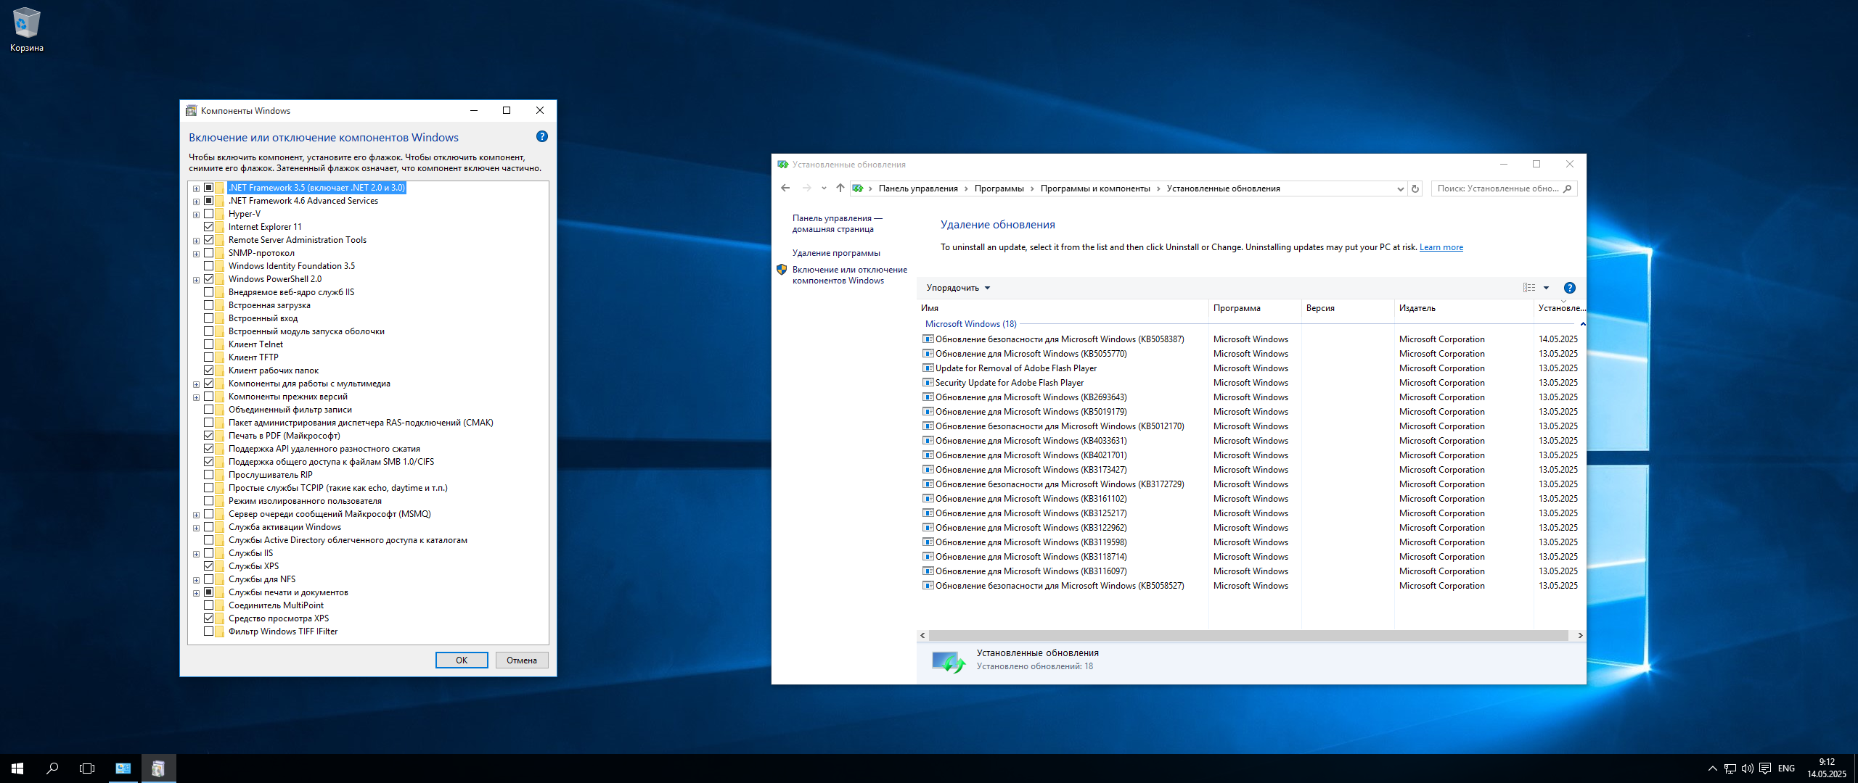Enable the Клиент TFTP checkbox

(x=209, y=357)
